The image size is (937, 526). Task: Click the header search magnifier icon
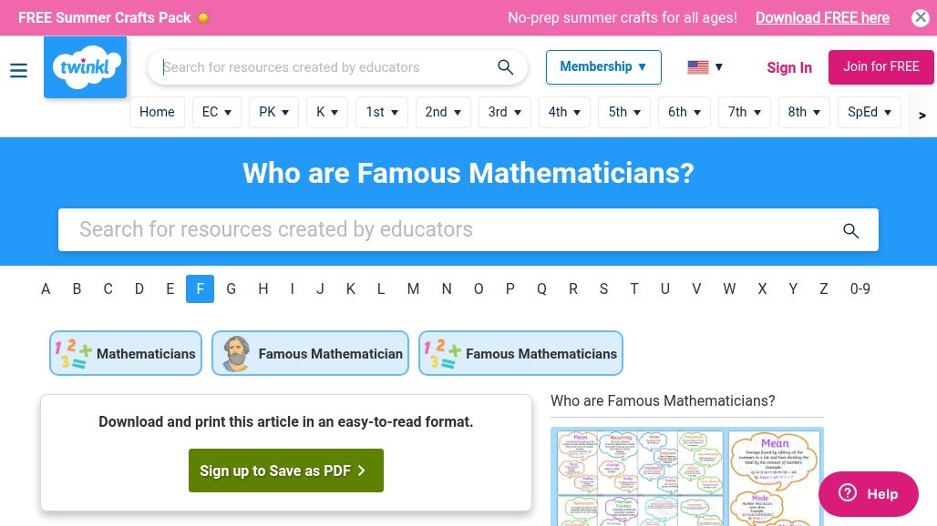coord(506,67)
